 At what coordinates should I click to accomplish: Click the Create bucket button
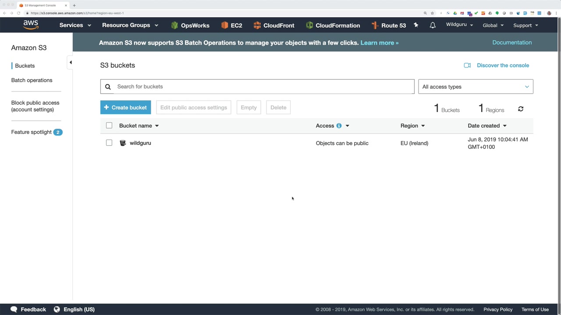point(125,107)
